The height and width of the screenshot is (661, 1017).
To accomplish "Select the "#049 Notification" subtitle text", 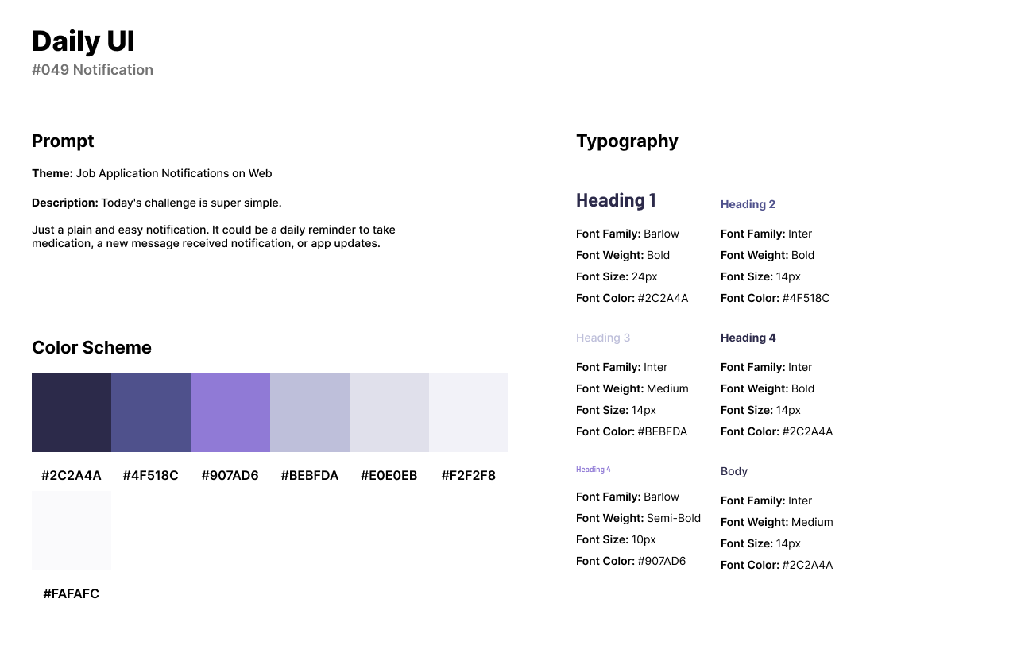I will pyautogui.click(x=92, y=70).
